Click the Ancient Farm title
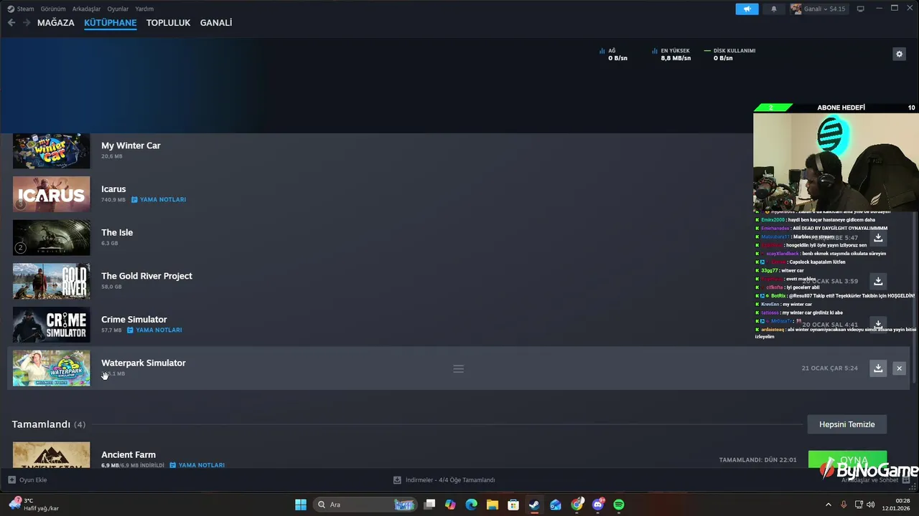The width and height of the screenshot is (919, 516). [129, 454]
